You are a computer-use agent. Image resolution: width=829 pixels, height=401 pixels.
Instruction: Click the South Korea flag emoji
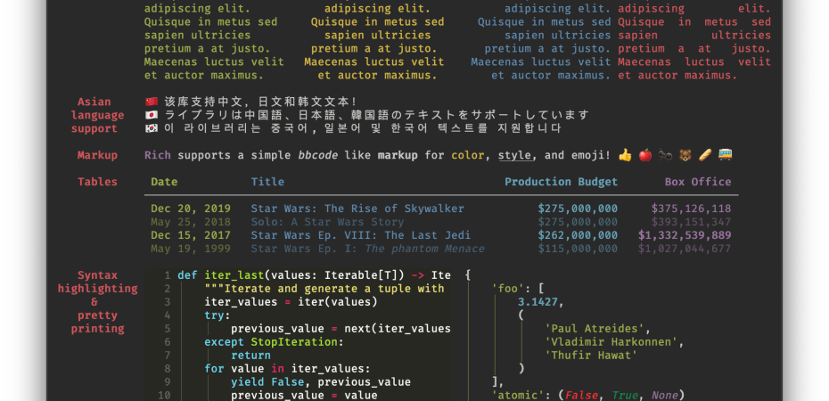[151, 129]
